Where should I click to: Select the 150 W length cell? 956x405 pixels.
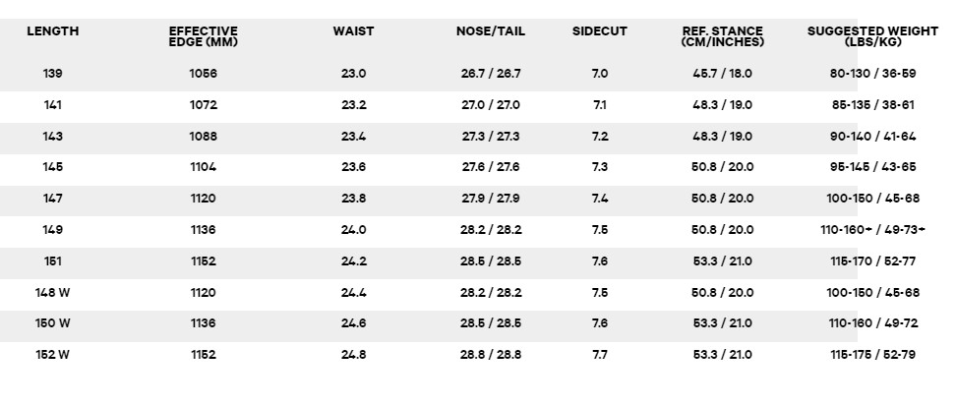(x=52, y=323)
